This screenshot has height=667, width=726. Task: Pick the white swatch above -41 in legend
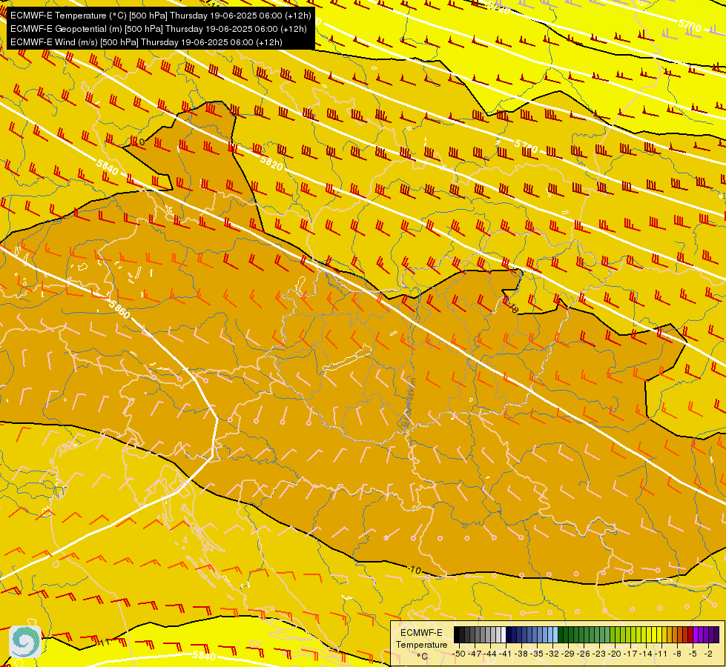click(504, 634)
